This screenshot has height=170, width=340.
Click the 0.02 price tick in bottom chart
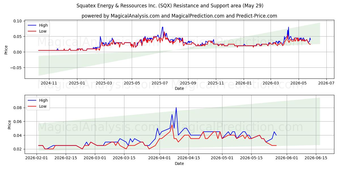tap(18, 149)
